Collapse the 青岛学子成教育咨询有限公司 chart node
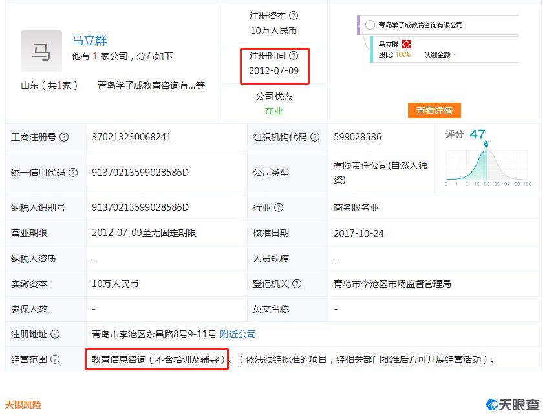The width and height of the screenshot is (547, 415). coord(369,24)
